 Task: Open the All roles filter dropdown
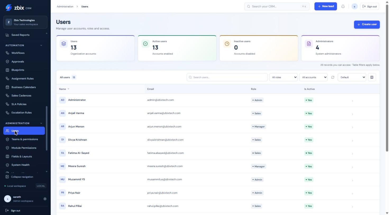pos(283,77)
